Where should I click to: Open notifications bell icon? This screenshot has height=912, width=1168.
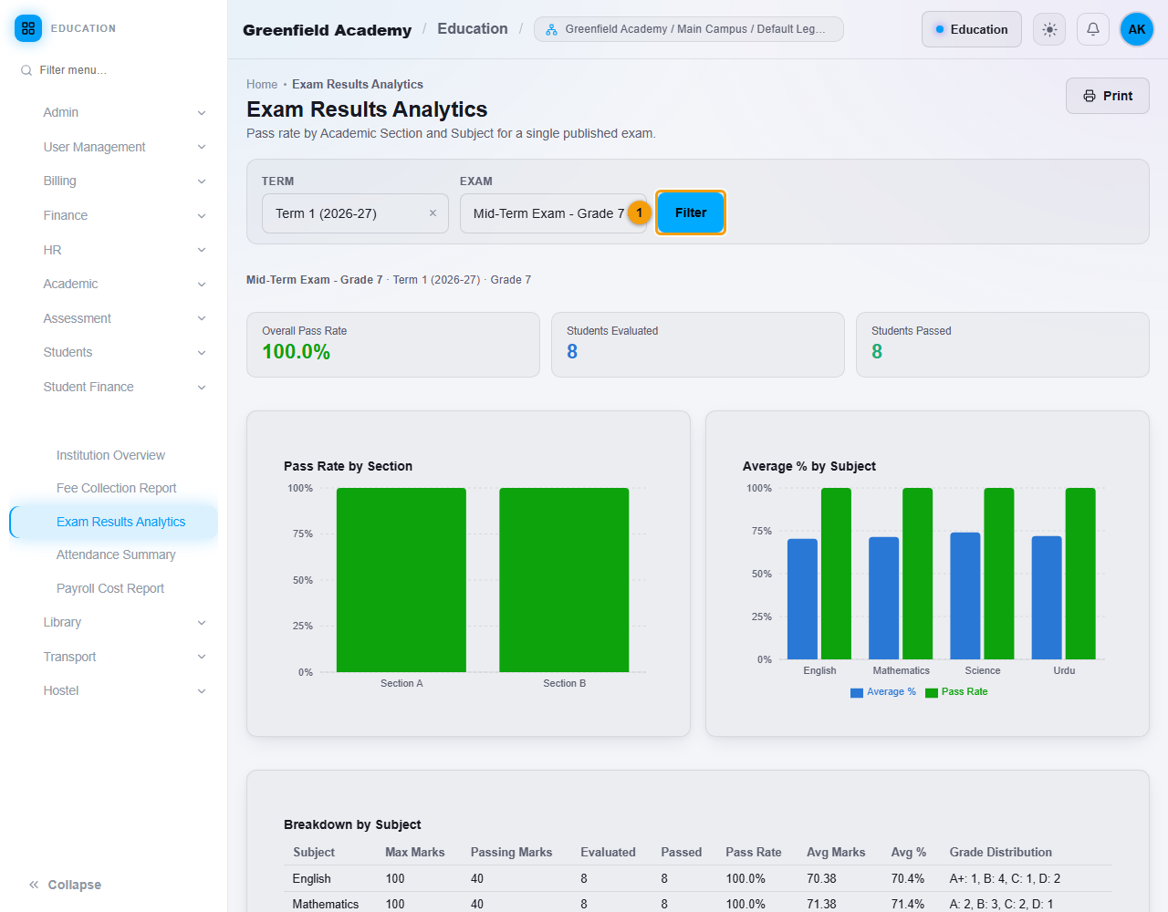1092,29
